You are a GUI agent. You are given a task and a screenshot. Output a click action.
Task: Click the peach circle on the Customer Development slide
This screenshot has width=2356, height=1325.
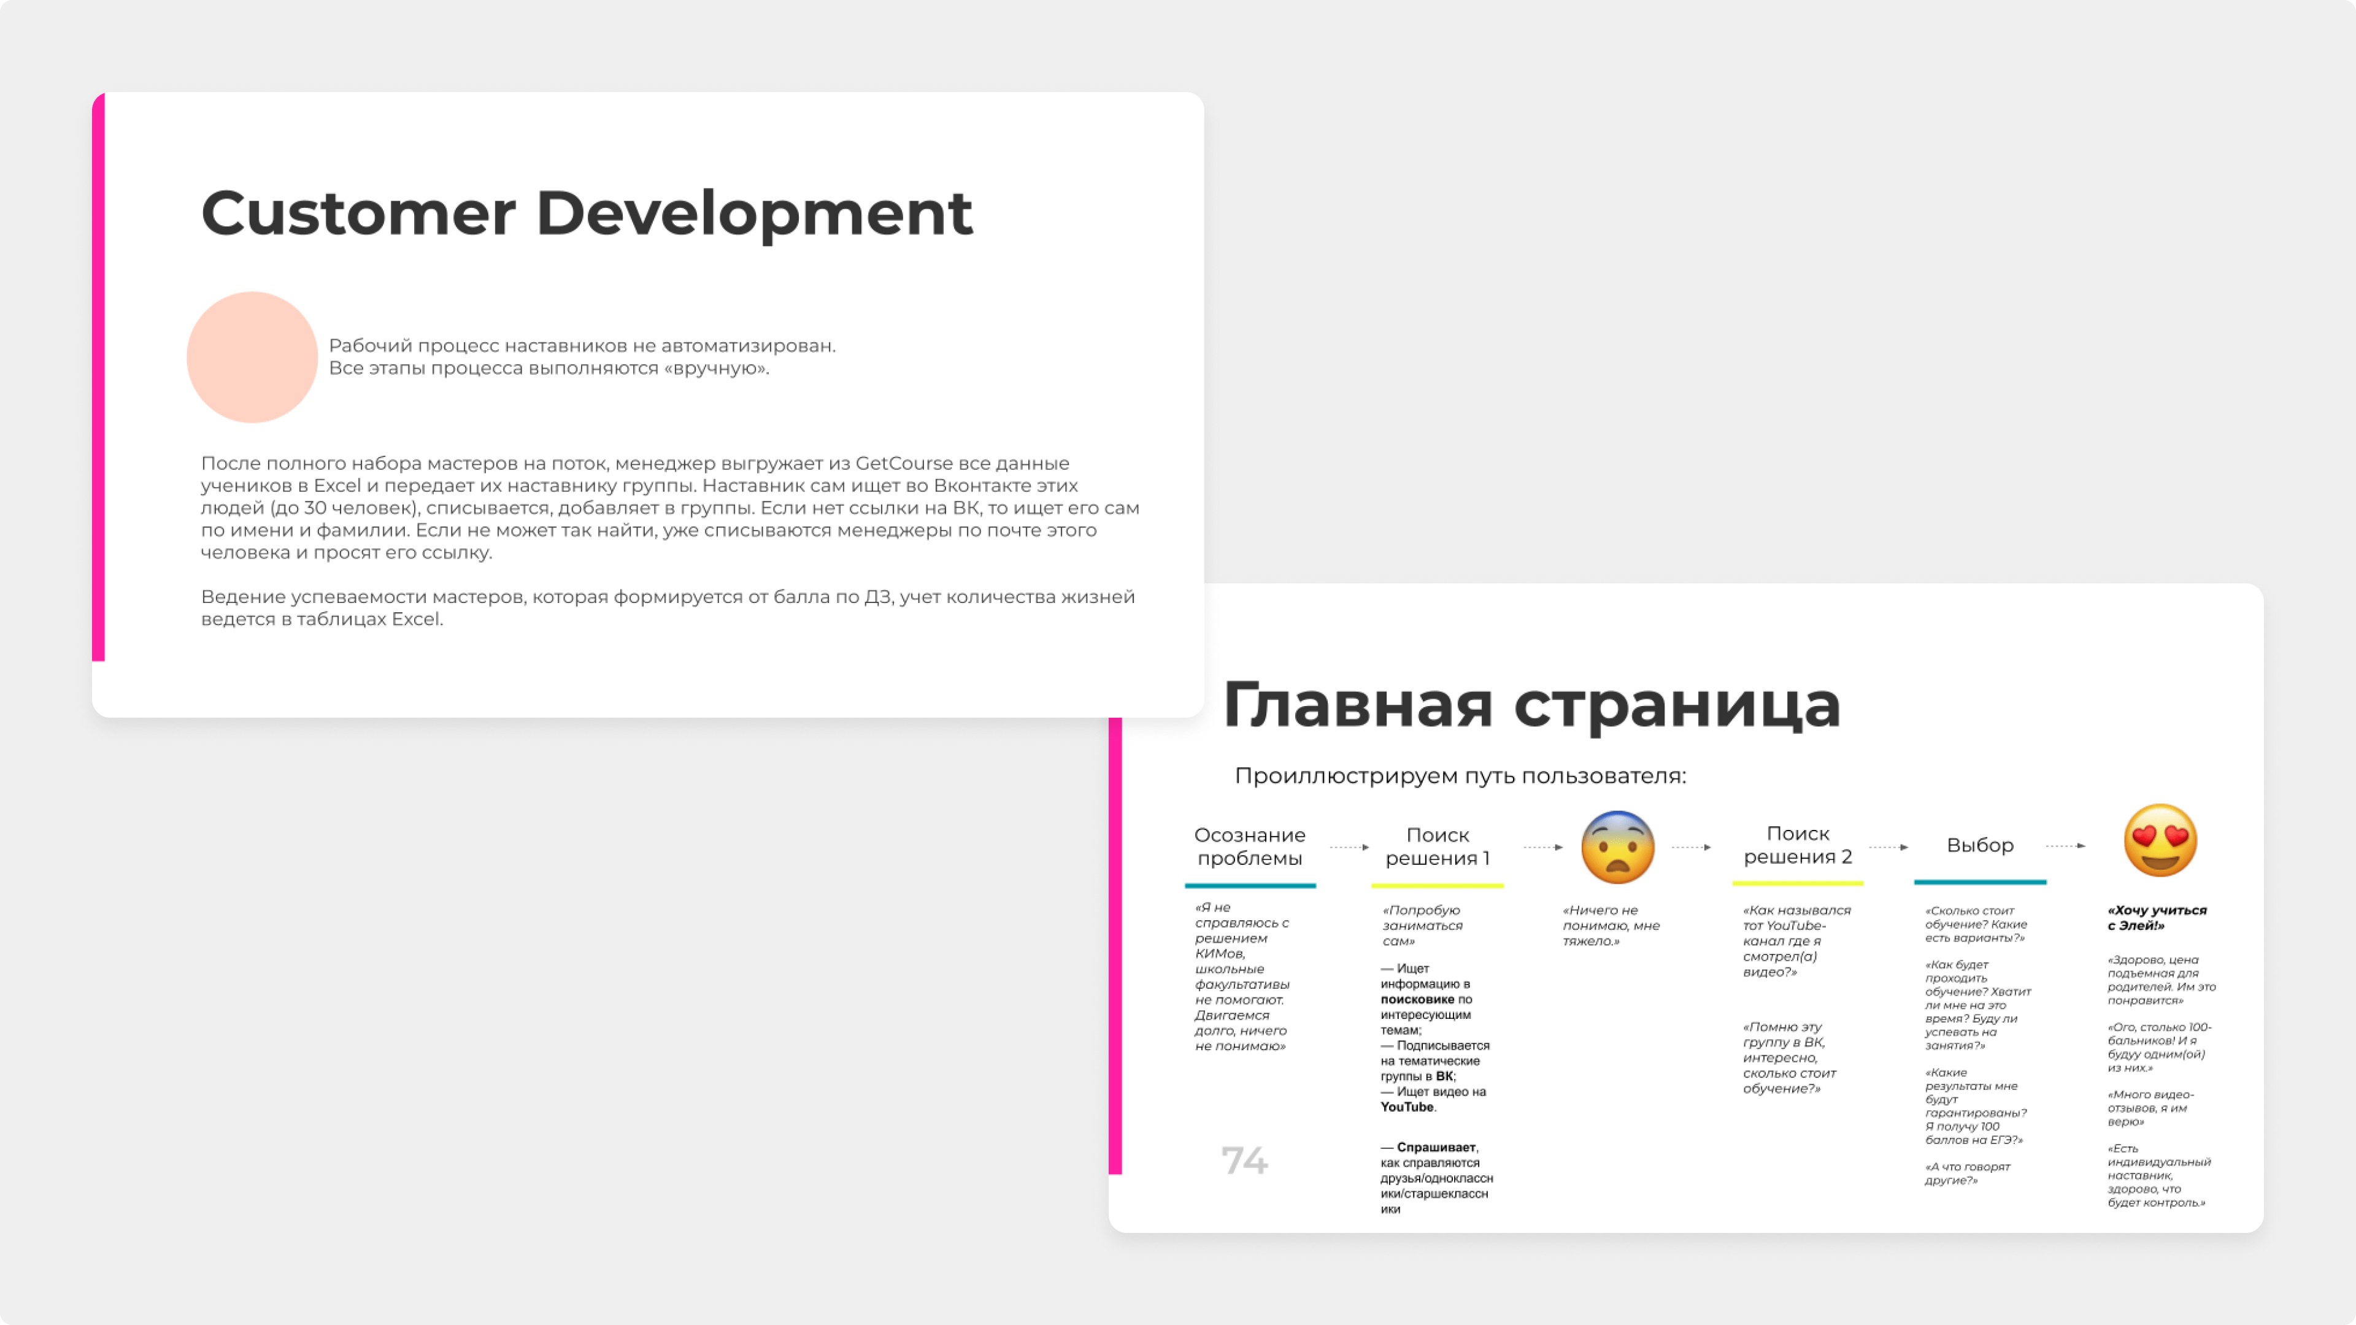coord(252,356)
